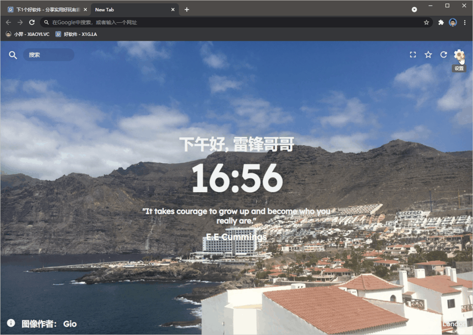Favorite the current background with the star
This screenshot has height=335, width=473.
pos(428,55)
